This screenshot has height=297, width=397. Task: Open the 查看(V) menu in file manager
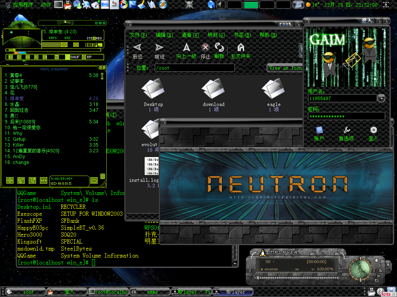point(190,35)
